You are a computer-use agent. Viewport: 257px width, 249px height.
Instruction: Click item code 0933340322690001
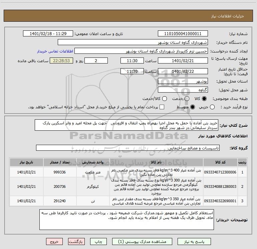220,201
